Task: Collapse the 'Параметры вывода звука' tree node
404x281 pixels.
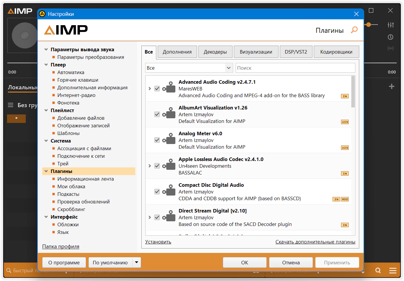Action: pos(46,49)
